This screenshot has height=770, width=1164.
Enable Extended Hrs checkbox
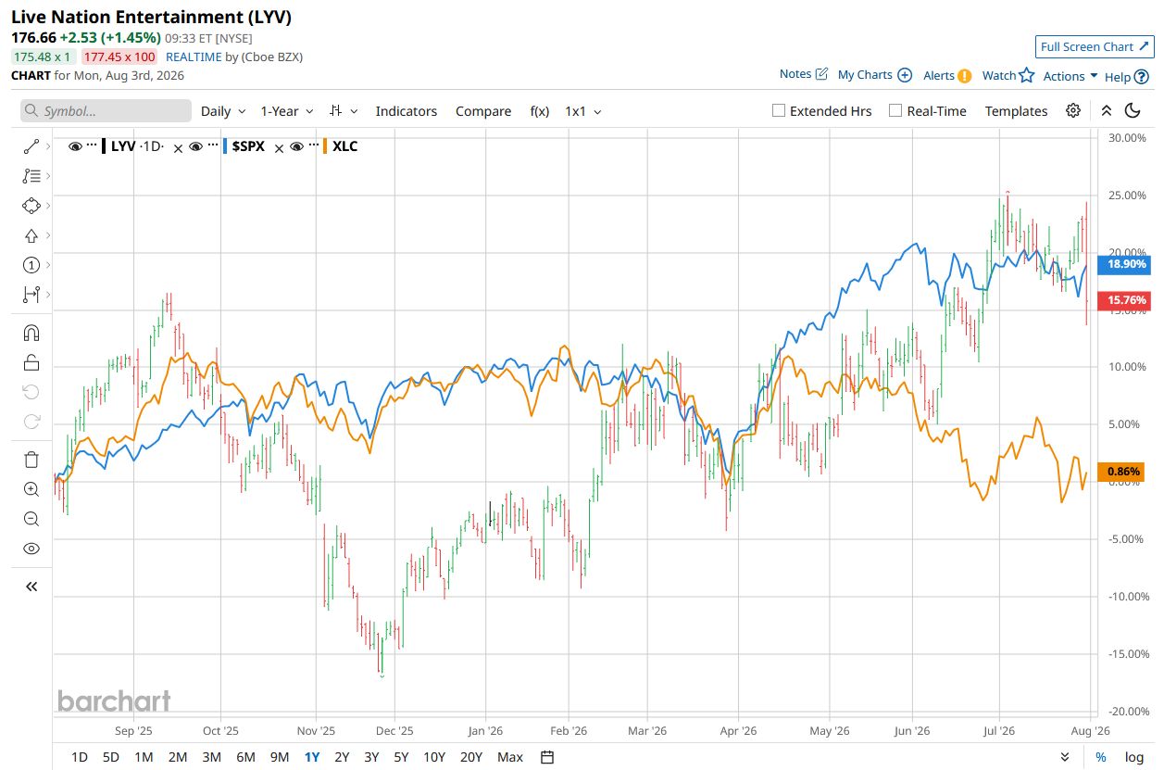pos(779,110)
